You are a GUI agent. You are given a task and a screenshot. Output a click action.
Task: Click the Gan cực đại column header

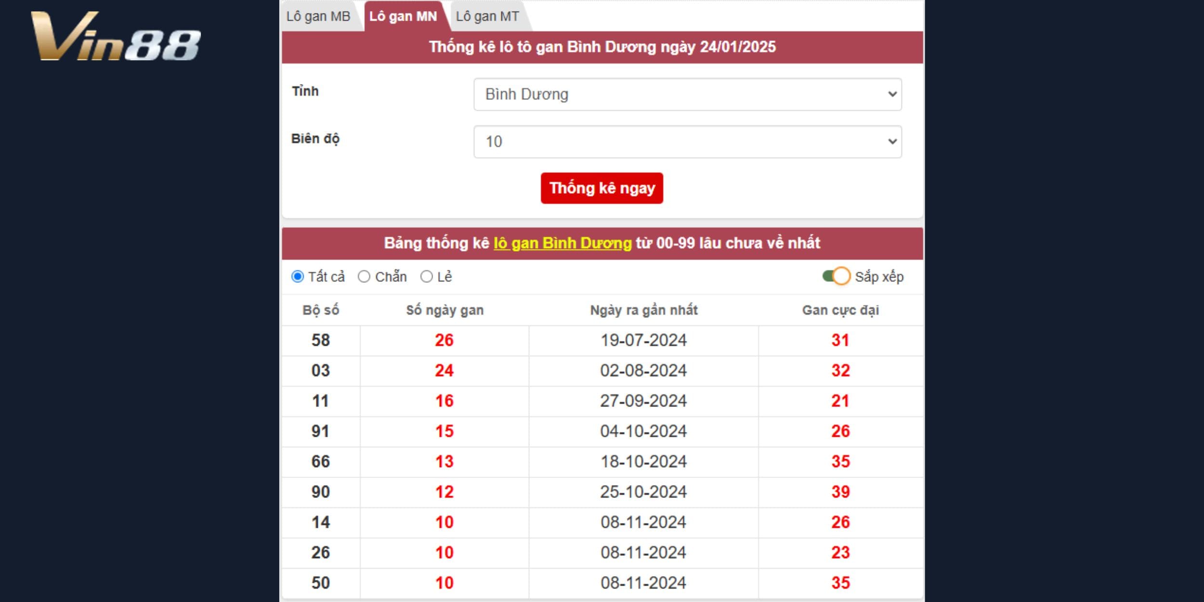pyautogui.click(x=840, y=310)
